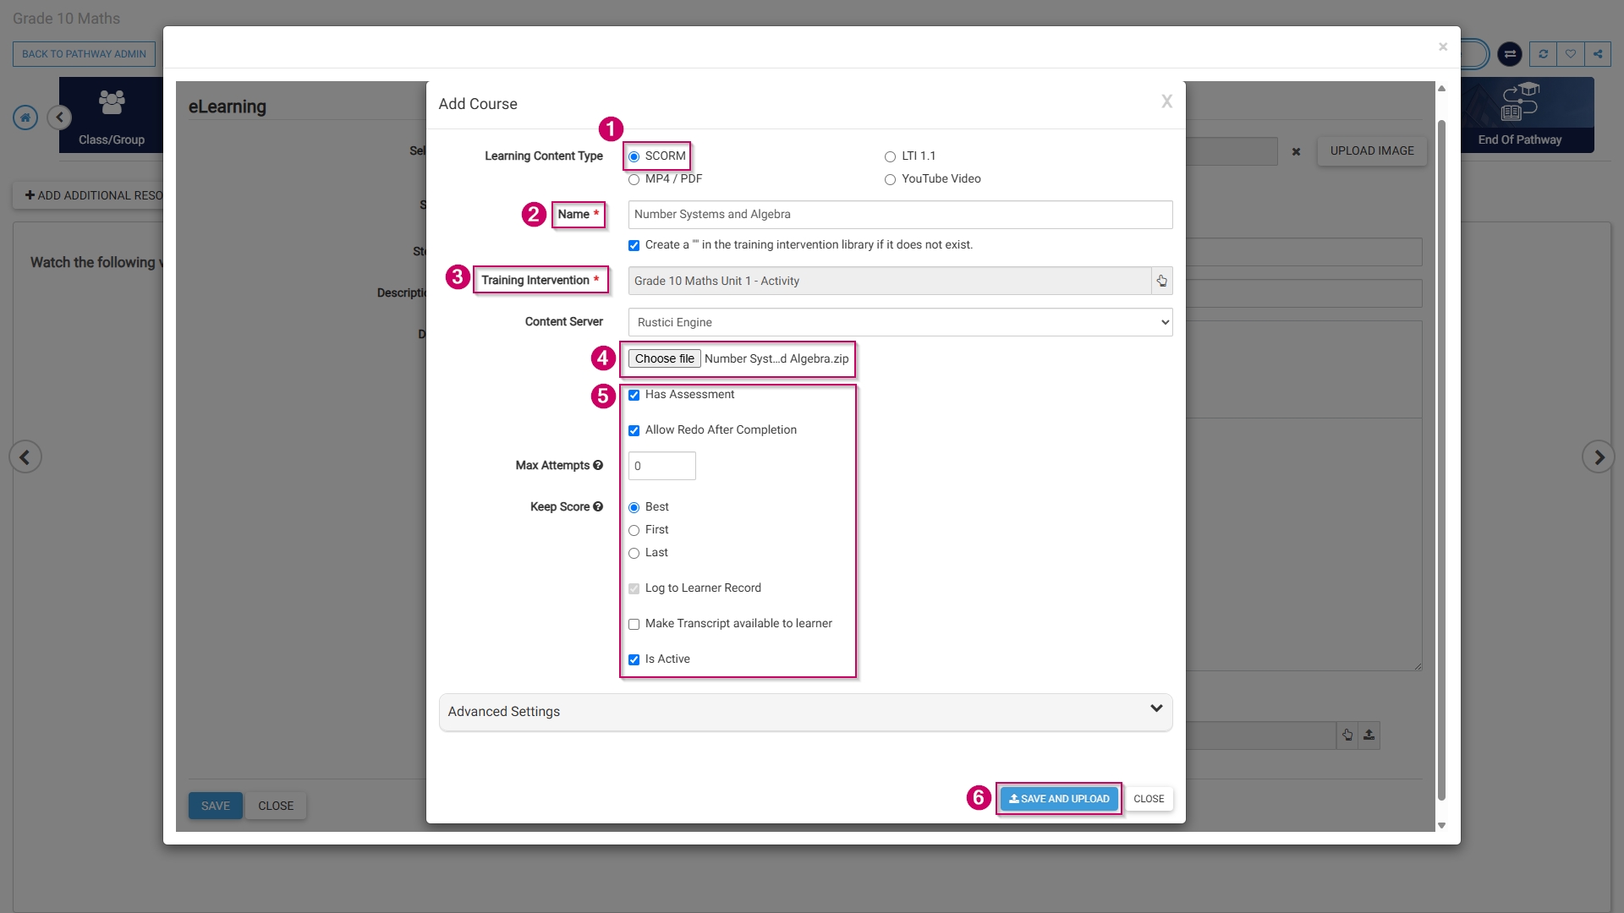Image resolution: width=1624 pixels, height=913 pixels.
Task: Click the upload icon near bottom right
Action: [1369, 735]
